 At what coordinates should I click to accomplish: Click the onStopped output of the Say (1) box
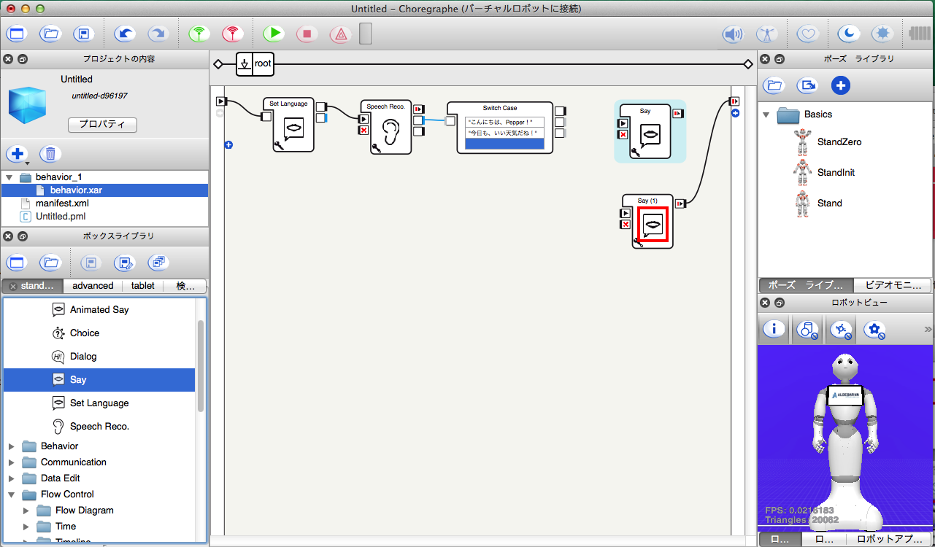680,203
